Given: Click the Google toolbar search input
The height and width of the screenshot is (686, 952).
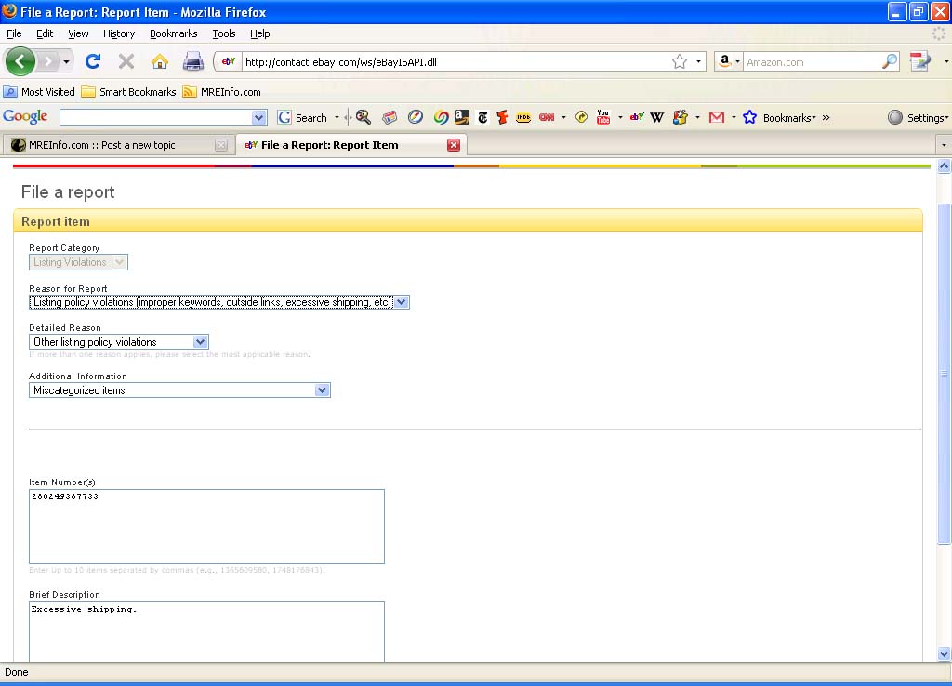Looking at the screenshot, I should point(156,118).
